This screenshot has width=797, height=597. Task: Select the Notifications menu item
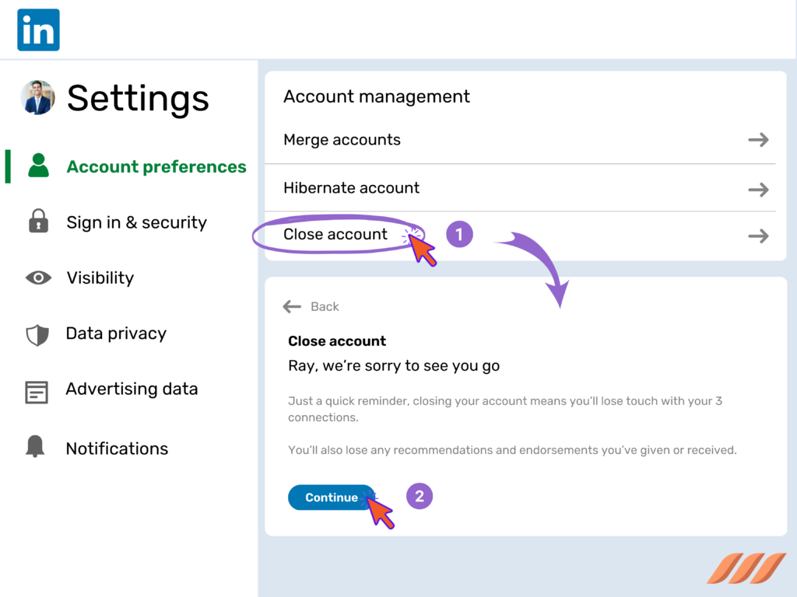117,448
